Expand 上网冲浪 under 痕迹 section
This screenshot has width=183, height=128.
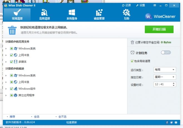pos(6,82)
